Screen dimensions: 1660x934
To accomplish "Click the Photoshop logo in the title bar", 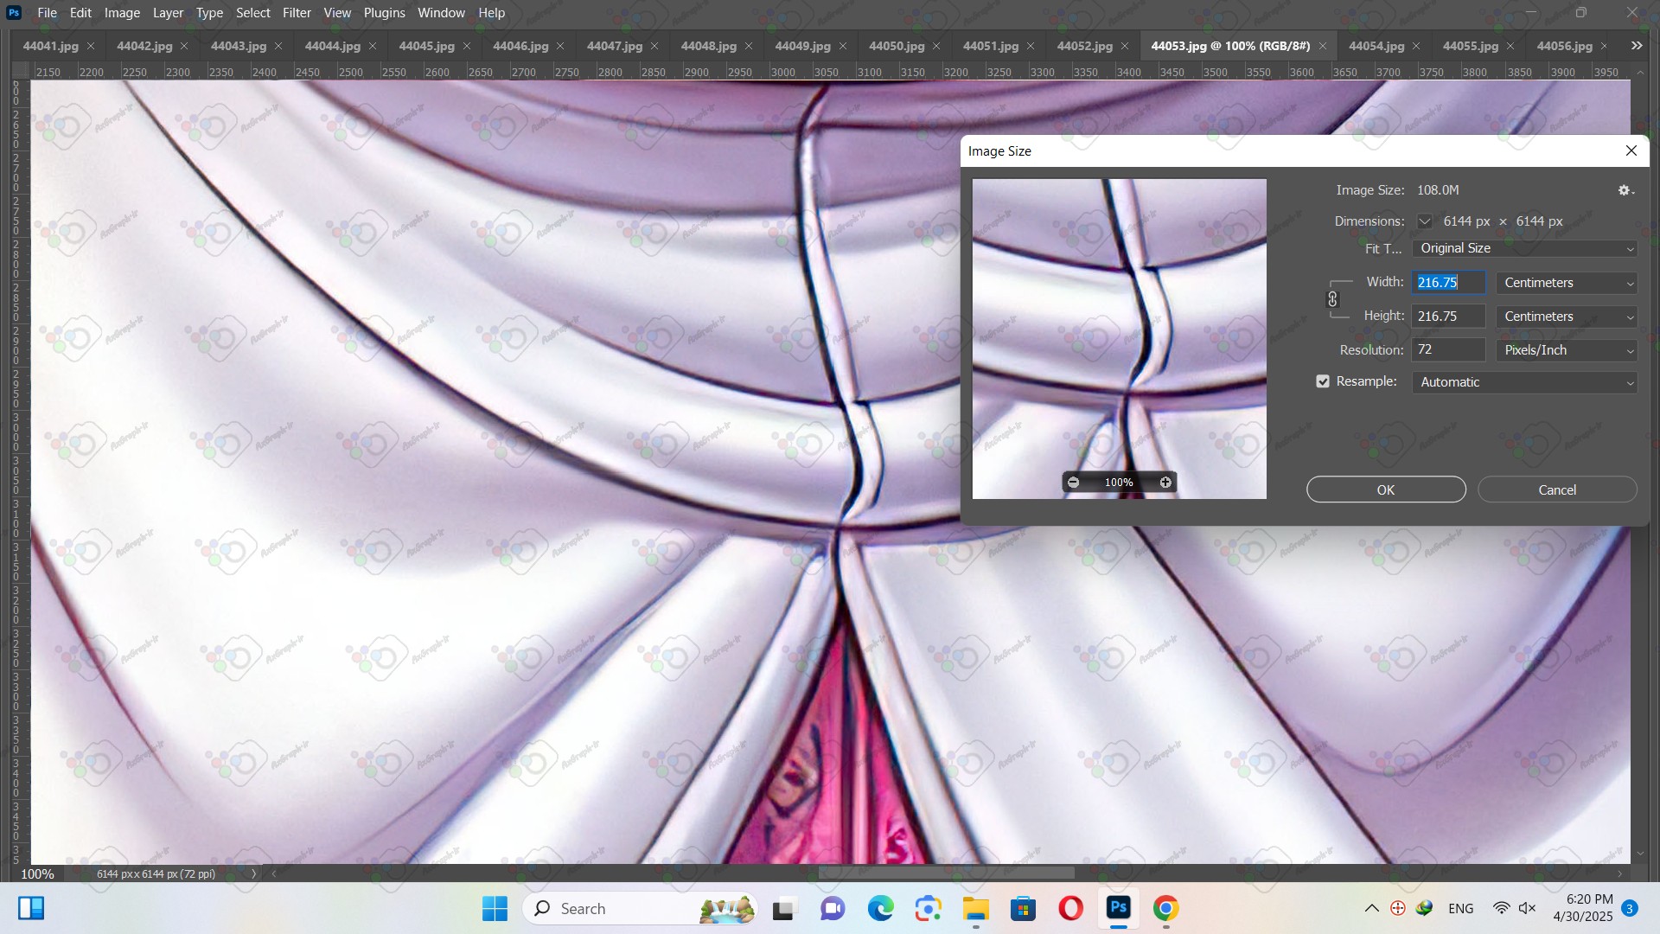I will tap(14, 13).
